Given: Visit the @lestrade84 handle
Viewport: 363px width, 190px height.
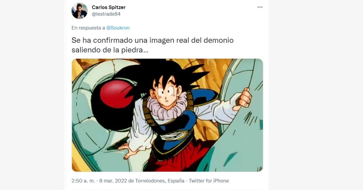Looking at the screenshot, I should [106, 14].
